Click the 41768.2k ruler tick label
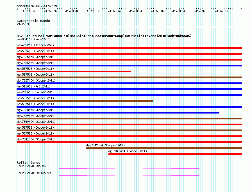 (29, 11)
